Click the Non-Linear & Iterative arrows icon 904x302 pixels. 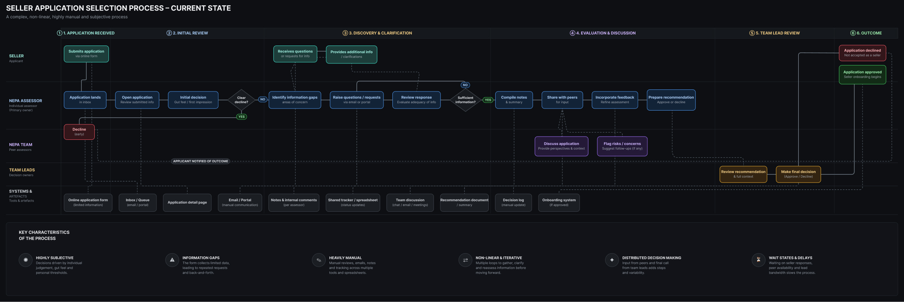tap(465, 260)
